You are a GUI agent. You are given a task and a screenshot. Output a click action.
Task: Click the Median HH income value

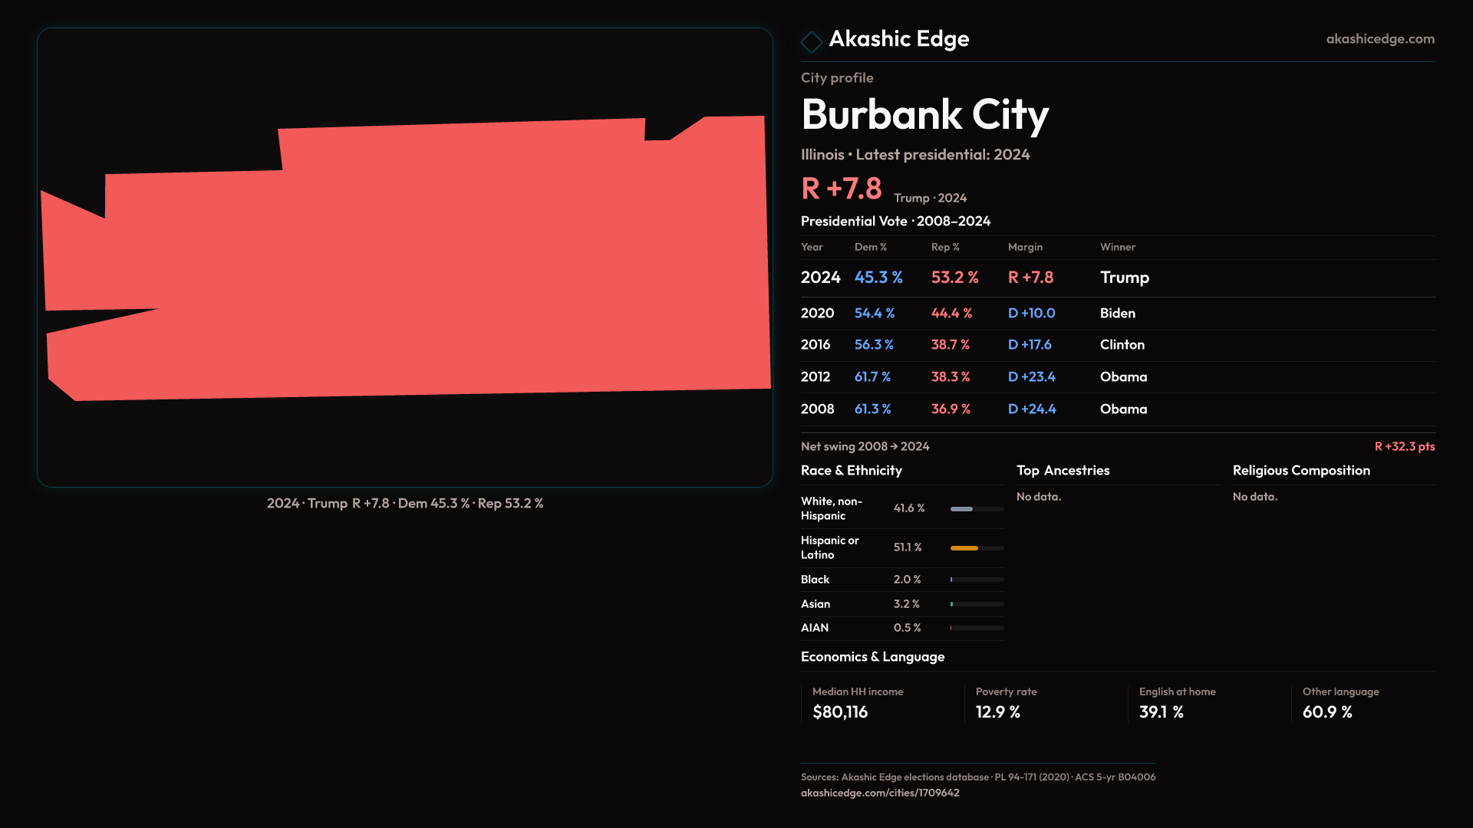click(840, 712)
